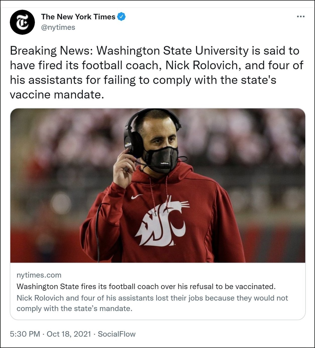This screenshot has width=315, height=348.
Task: Open The New York Times profile avatar
Action: click(22, 22)
